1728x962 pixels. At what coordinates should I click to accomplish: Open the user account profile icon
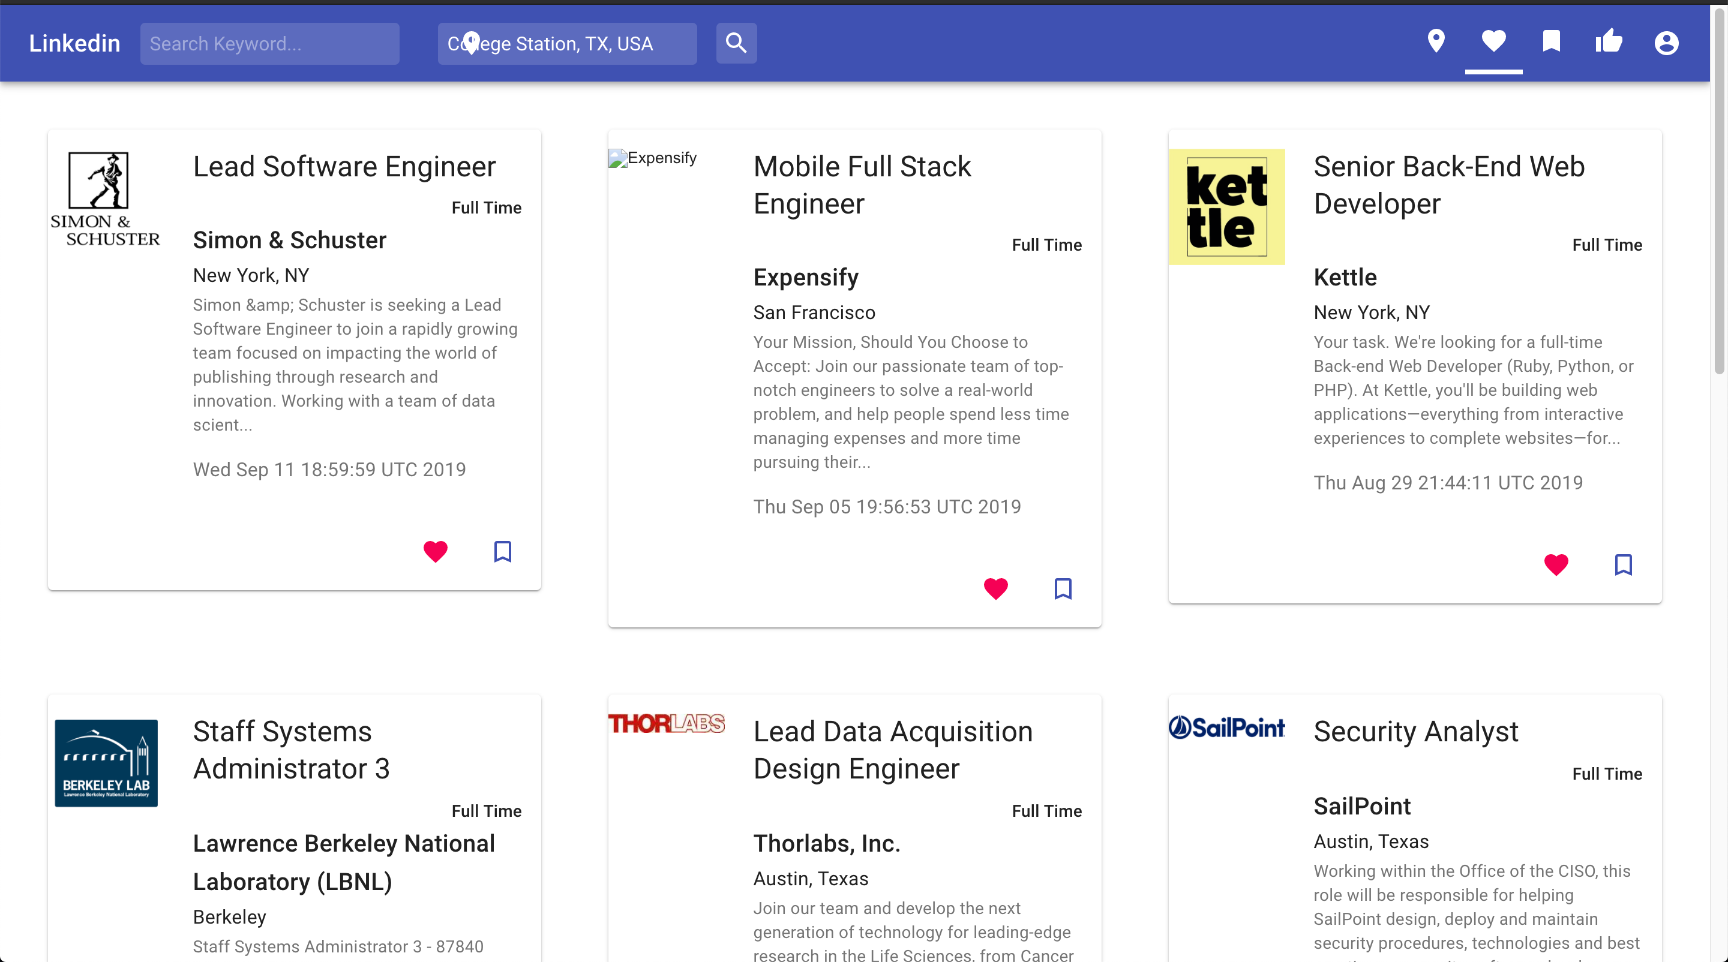(1666, 43)
